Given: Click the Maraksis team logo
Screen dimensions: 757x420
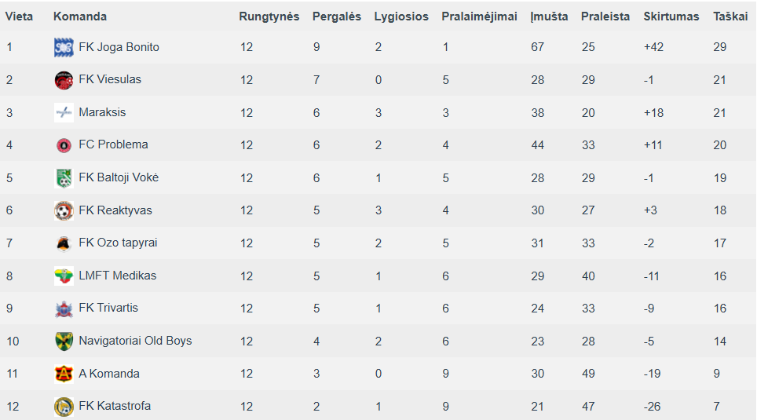Looking at the screenshot, I should coord(64,112).
